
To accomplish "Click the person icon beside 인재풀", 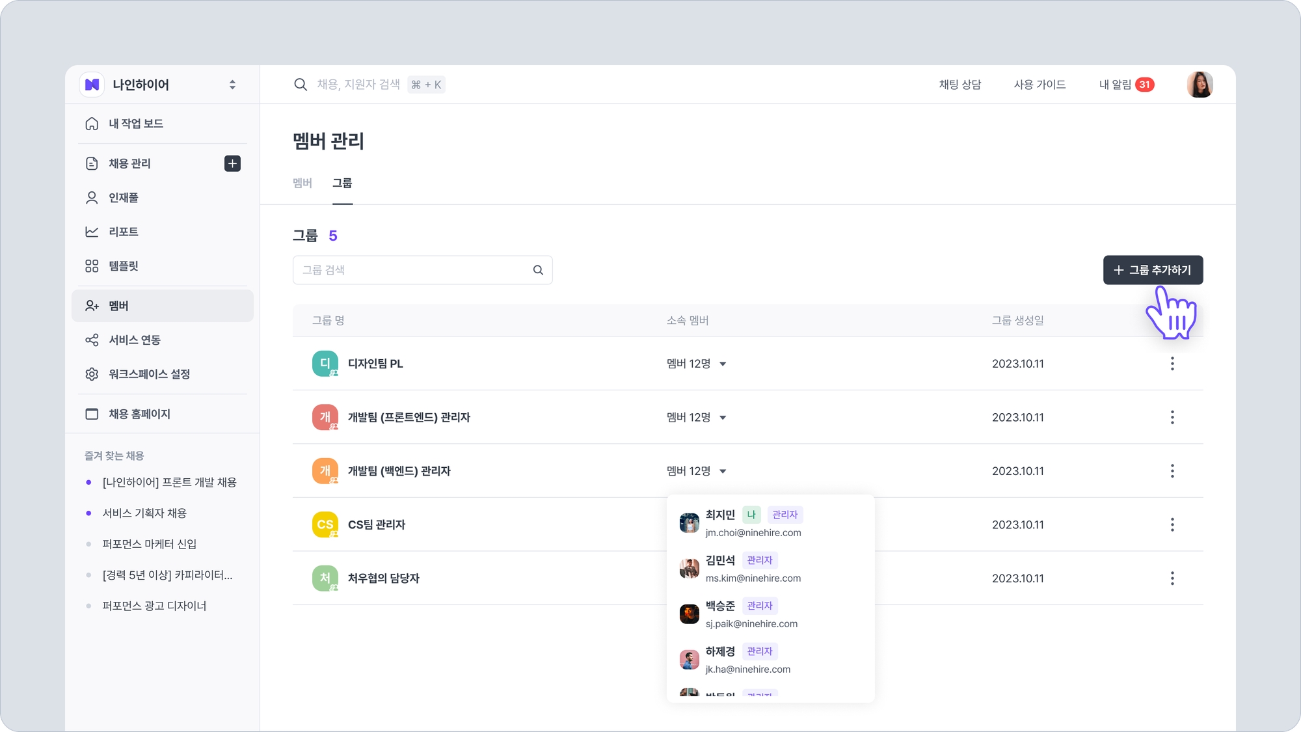I will pyautogui.click(x=92, y=198).
